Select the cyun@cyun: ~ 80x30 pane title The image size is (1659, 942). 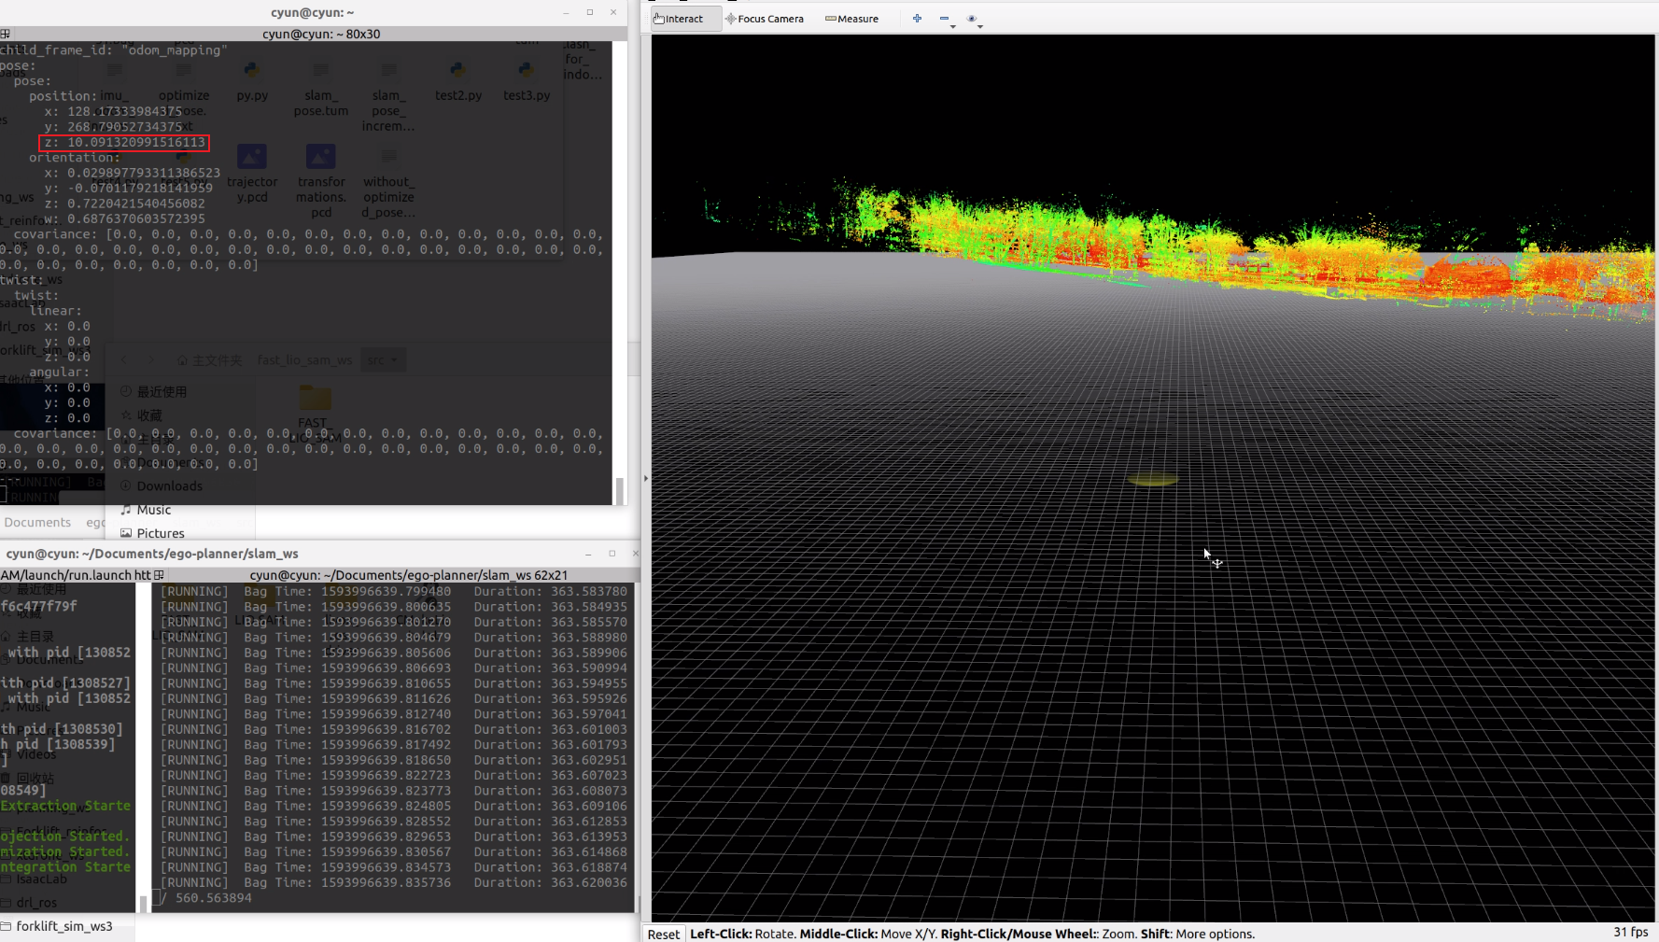(321, 34)
